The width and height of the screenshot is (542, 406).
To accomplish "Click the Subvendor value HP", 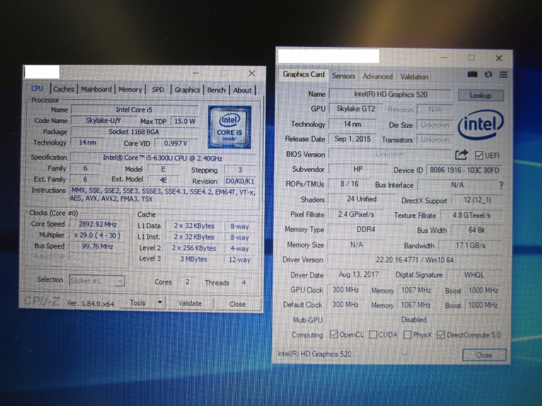I will pyautogui.click(x=358, y=169).
